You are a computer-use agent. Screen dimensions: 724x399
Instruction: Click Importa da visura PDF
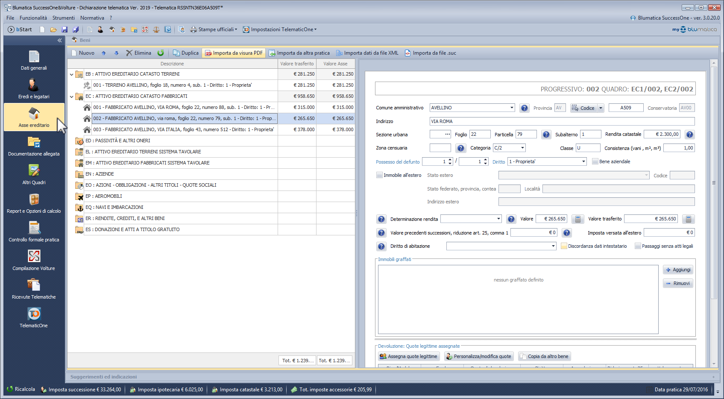234,53
